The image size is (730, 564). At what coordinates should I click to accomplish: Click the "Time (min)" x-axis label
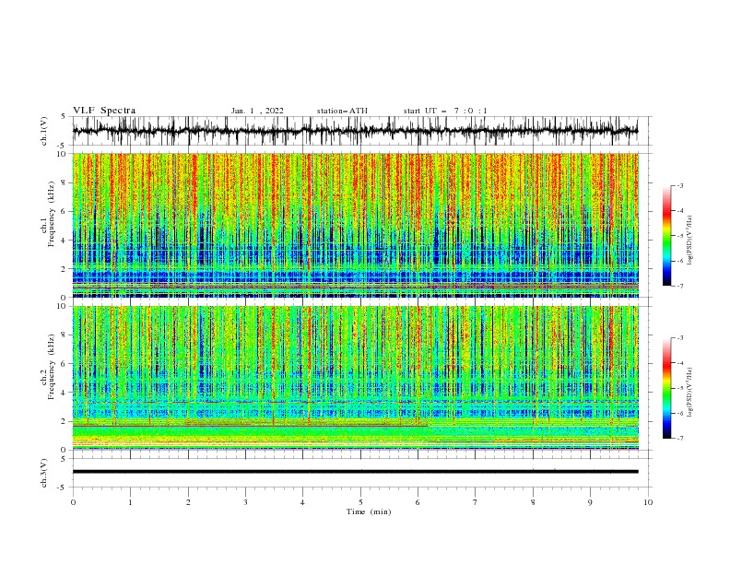(x=369, y=511)
